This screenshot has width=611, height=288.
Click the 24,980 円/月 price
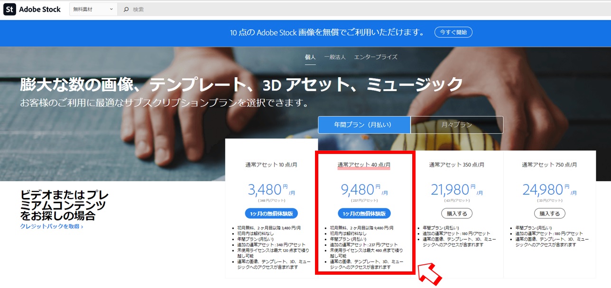(549, 190)
